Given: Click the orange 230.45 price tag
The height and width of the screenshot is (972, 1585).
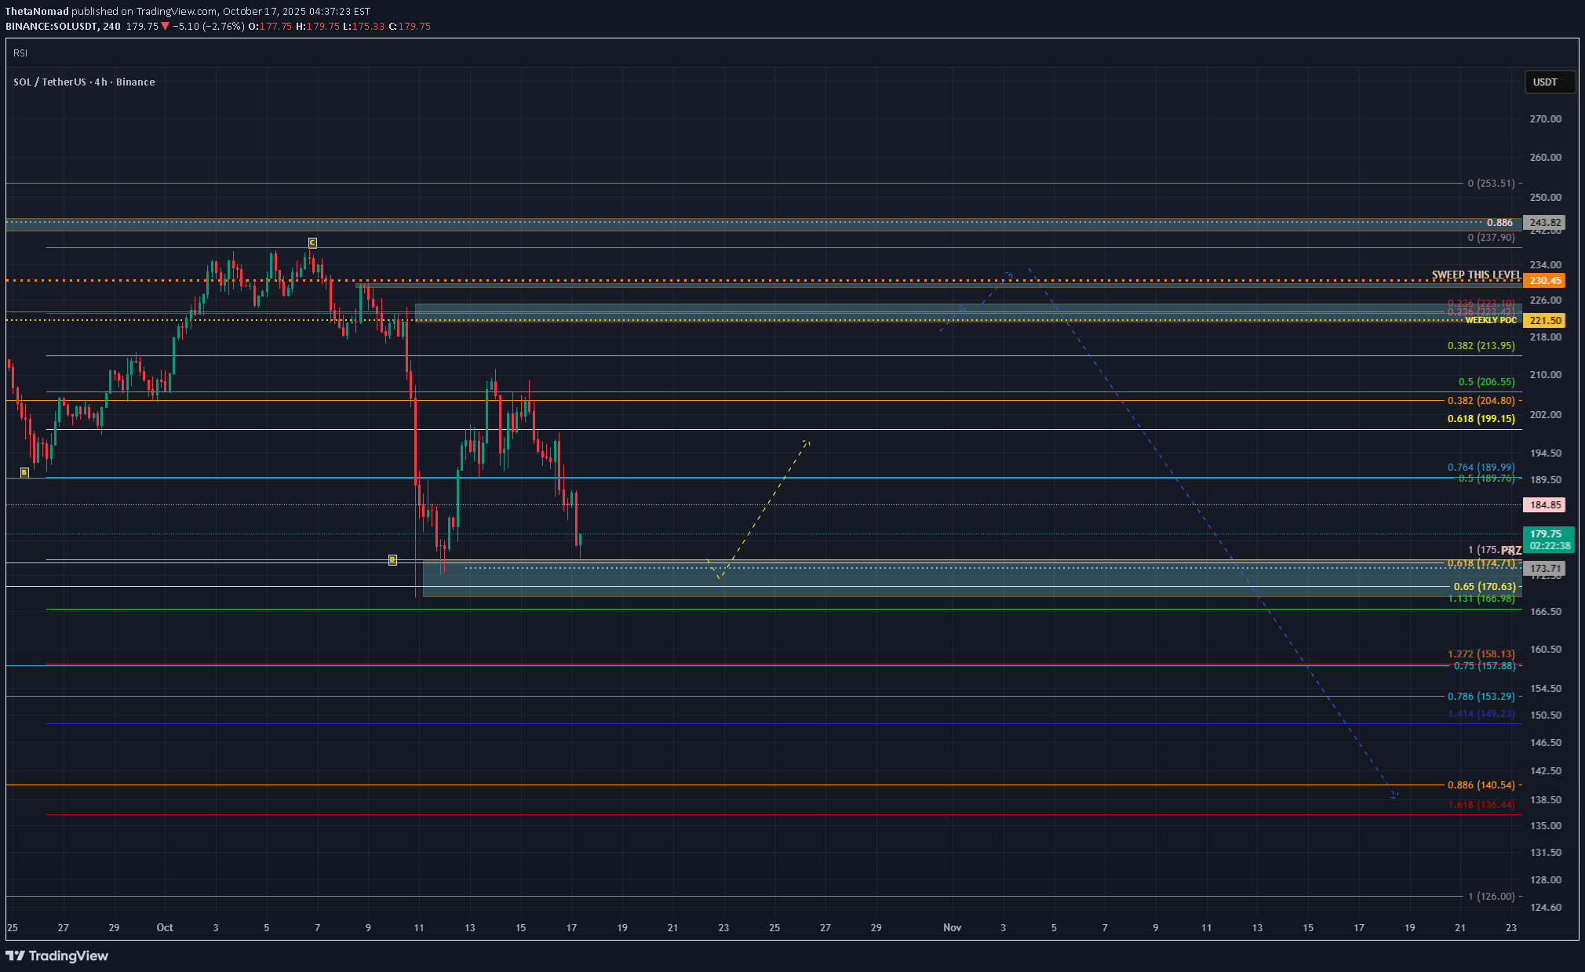Looking at the screenshot, I should tap(1544, 280).
